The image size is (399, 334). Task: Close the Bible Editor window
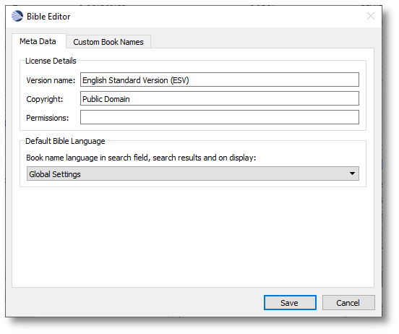pos(371,17)
